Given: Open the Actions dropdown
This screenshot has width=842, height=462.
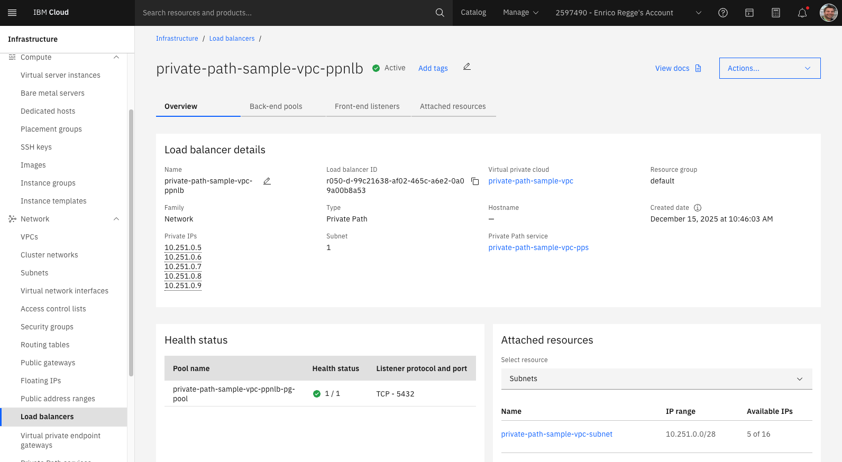Looking at the screenshot, I should click(x=770, y=68).
